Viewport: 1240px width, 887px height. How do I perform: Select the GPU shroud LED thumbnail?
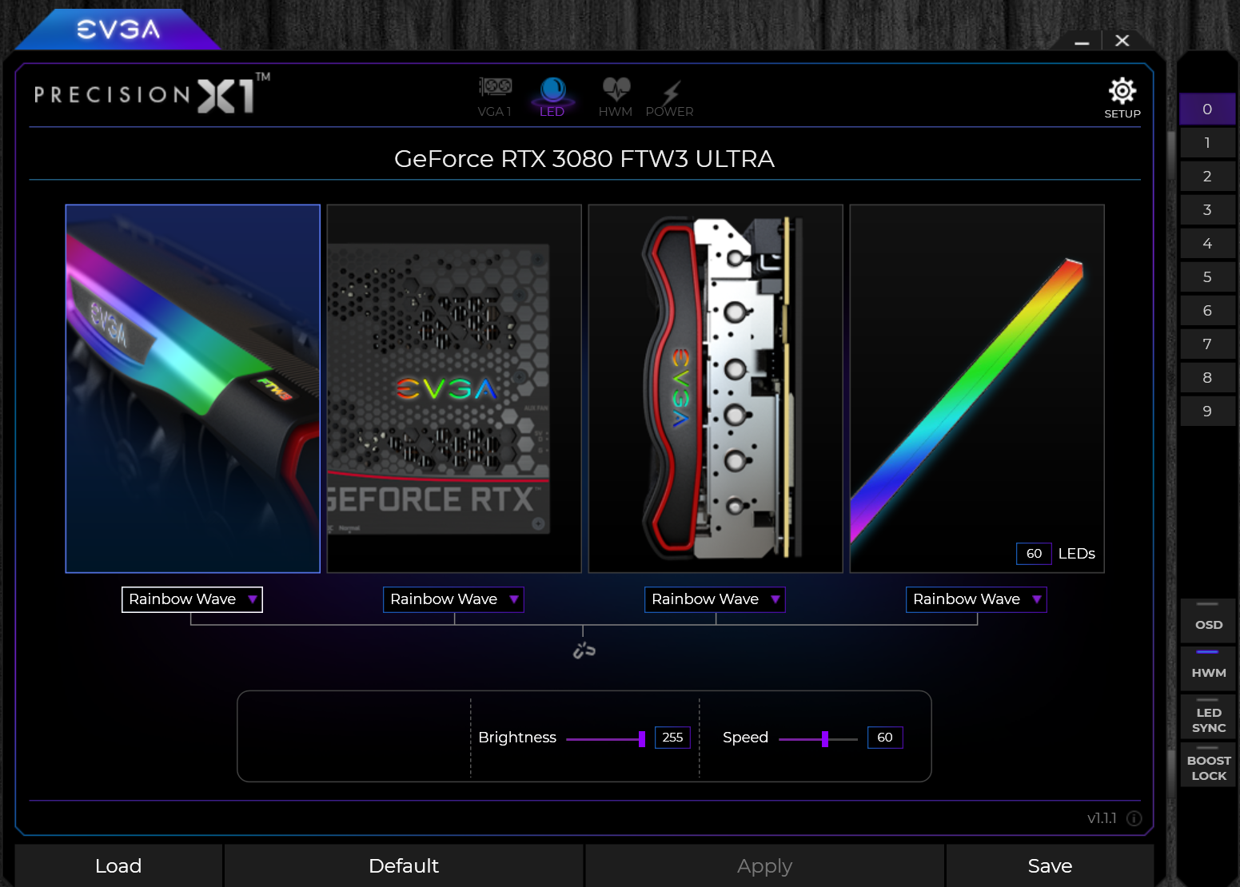point(193,388)
